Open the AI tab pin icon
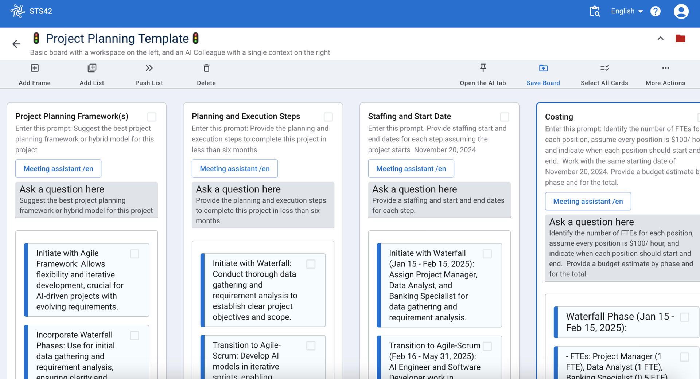 pyautogui.click(x=483, y=68)
